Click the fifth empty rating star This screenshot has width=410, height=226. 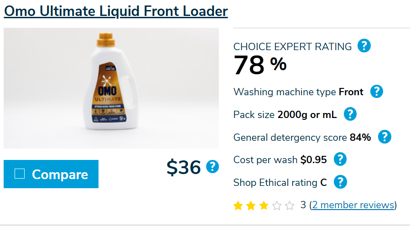[290, 206]
